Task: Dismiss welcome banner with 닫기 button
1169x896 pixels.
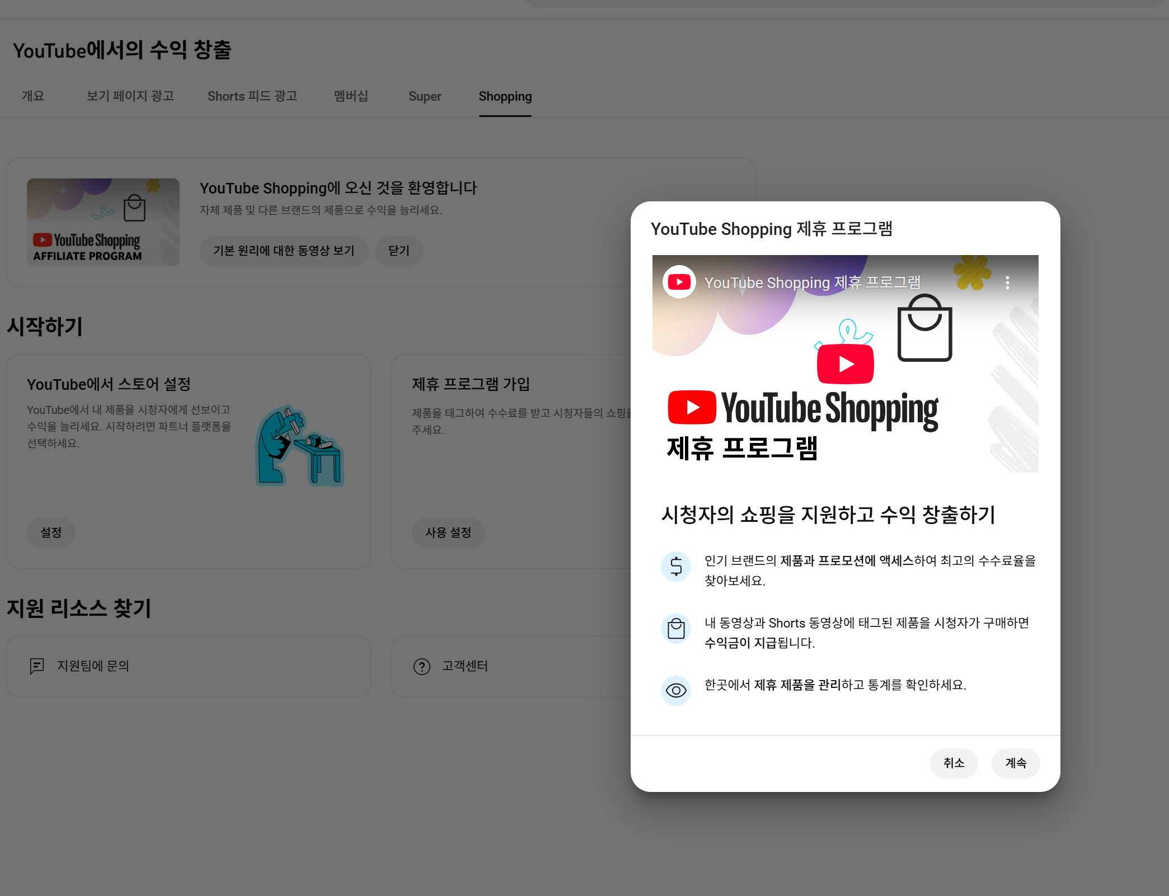Action: (x=398, y=251)
